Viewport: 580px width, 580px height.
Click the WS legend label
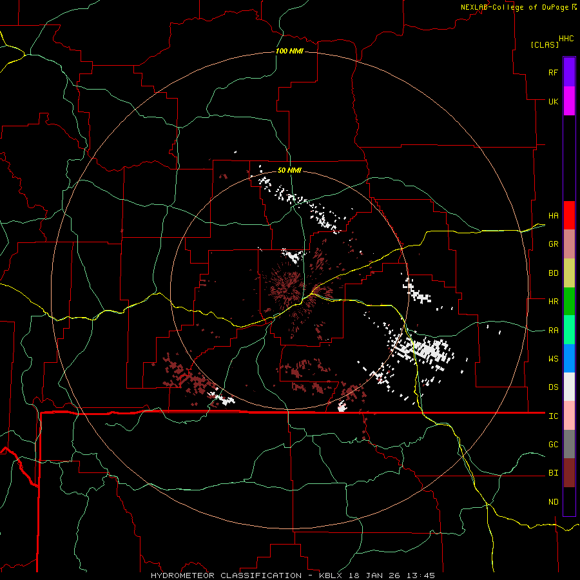(x=553, y=359)
